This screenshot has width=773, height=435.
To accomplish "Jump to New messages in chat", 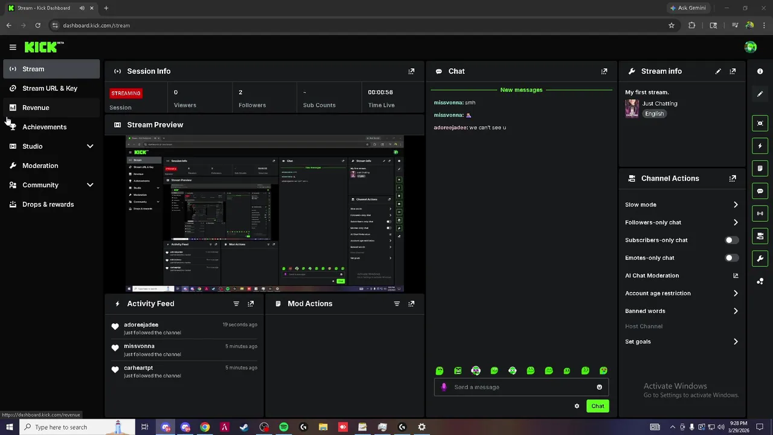I will (x=521, y=90).
